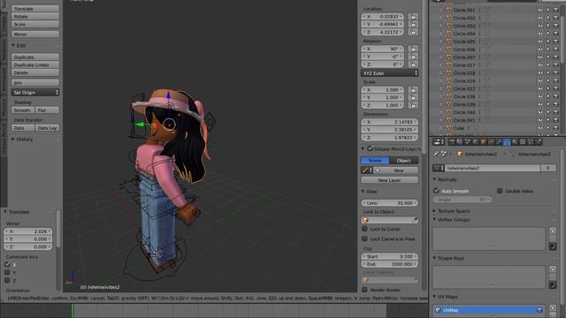Enable Double Sided checkbox
The image size is (566, 318).
[x=500, y=191]
